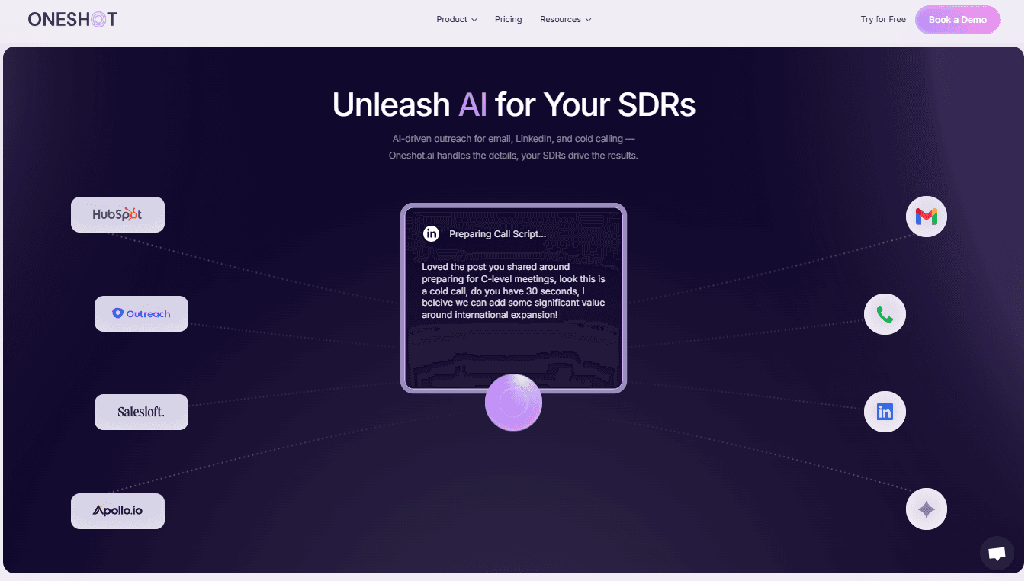The width and height of the screenshot is (1028, 581).
Task: Click the Book a Demo button
Action: click(957, 19)
